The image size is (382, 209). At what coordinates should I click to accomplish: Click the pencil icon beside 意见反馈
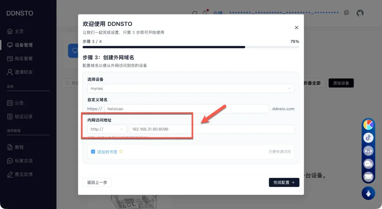point(10,174)
